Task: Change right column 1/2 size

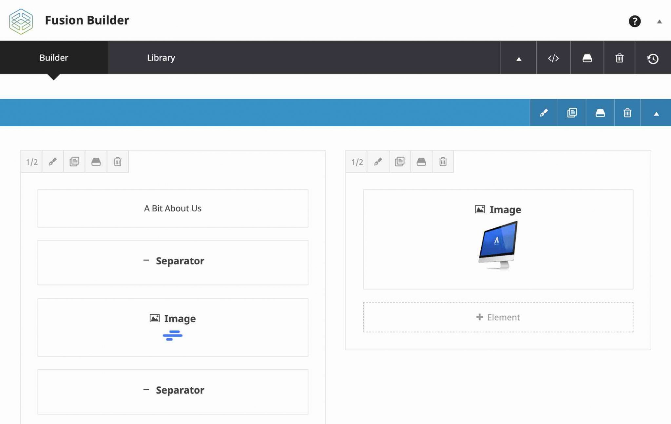Action: click(x=357, y=162)
